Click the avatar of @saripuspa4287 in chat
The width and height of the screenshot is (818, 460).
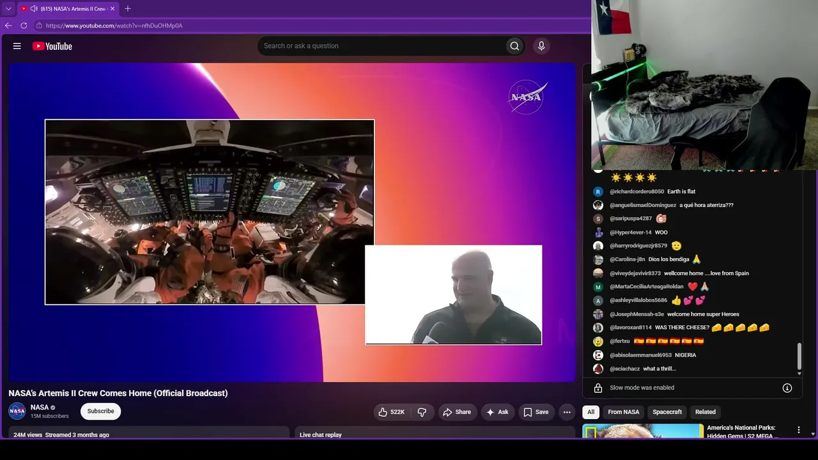(598, 218)
